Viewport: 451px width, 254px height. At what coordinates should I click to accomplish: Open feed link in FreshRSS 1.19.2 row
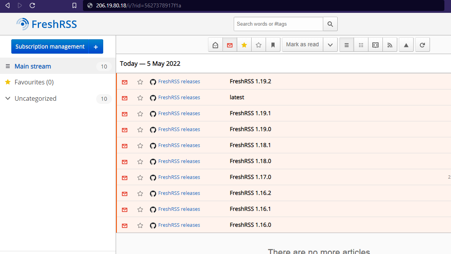[x=179, y=82]
